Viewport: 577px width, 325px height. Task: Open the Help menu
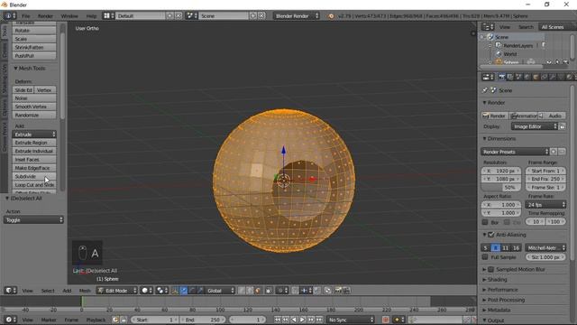[91, 16]
